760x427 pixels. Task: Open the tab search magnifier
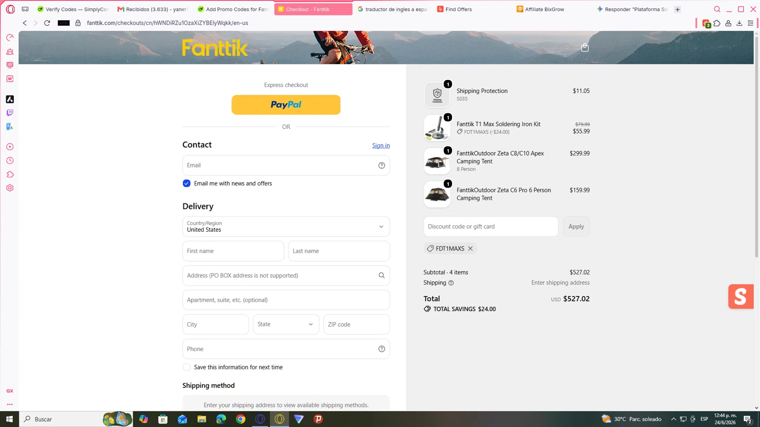[717, 9]
